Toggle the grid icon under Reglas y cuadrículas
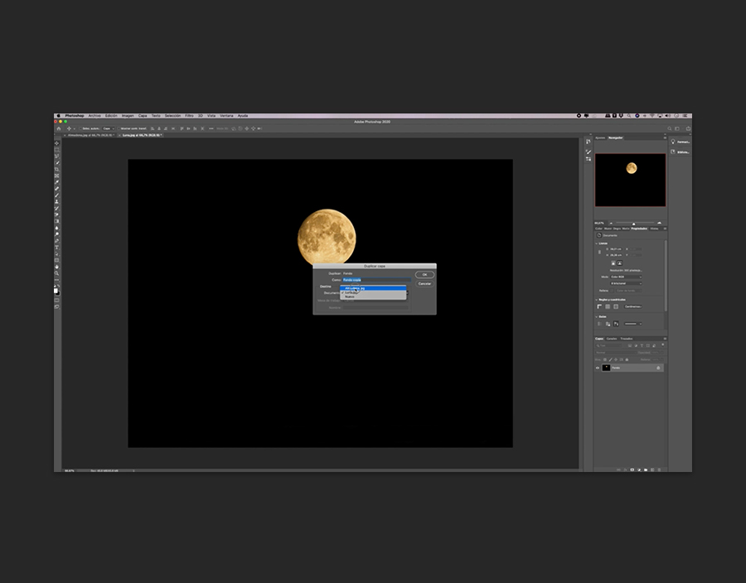This screenshot has height=583, width=746. point(608,307)
